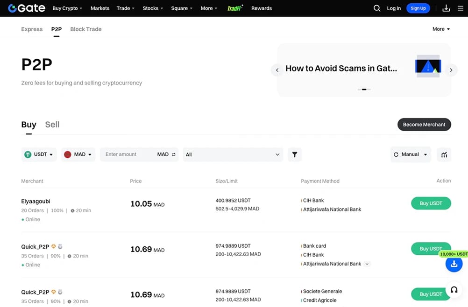
Task: Open the Markets menu item
Action: [x=100, y=8]
